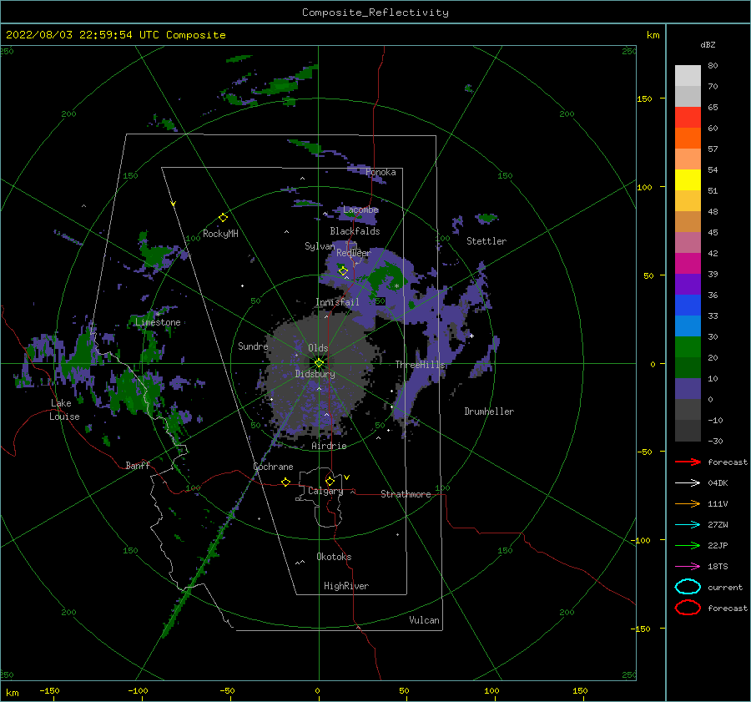Click the yellow diamond marker near Cochrane

click(x=285, y=482)
